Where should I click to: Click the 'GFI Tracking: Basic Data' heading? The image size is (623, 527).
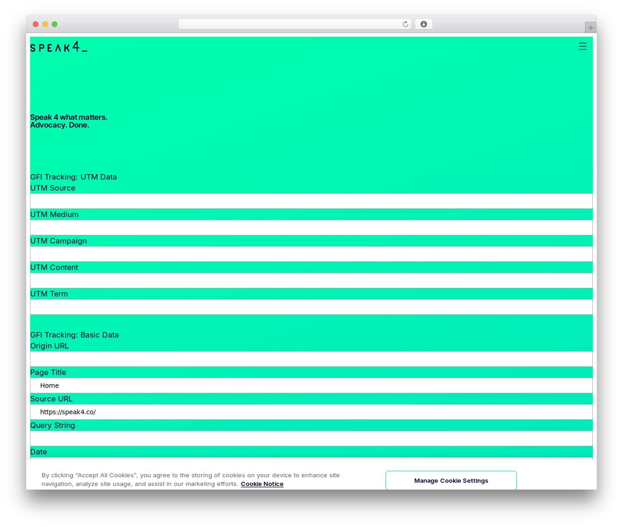click(x=74, y=335)
